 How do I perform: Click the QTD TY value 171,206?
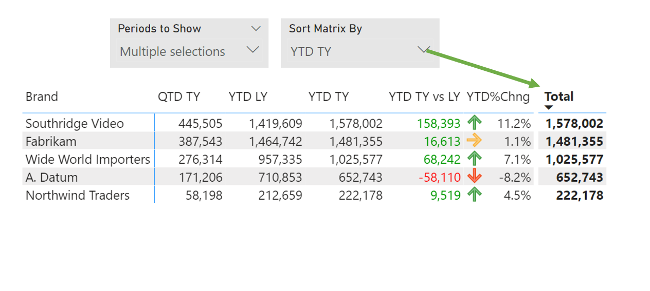coord(201,178)
